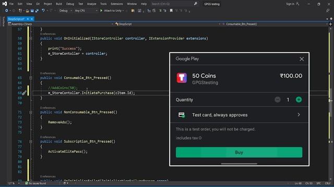Click the screwdriver quick actions icon on line 68

click(x=25, y=92)
